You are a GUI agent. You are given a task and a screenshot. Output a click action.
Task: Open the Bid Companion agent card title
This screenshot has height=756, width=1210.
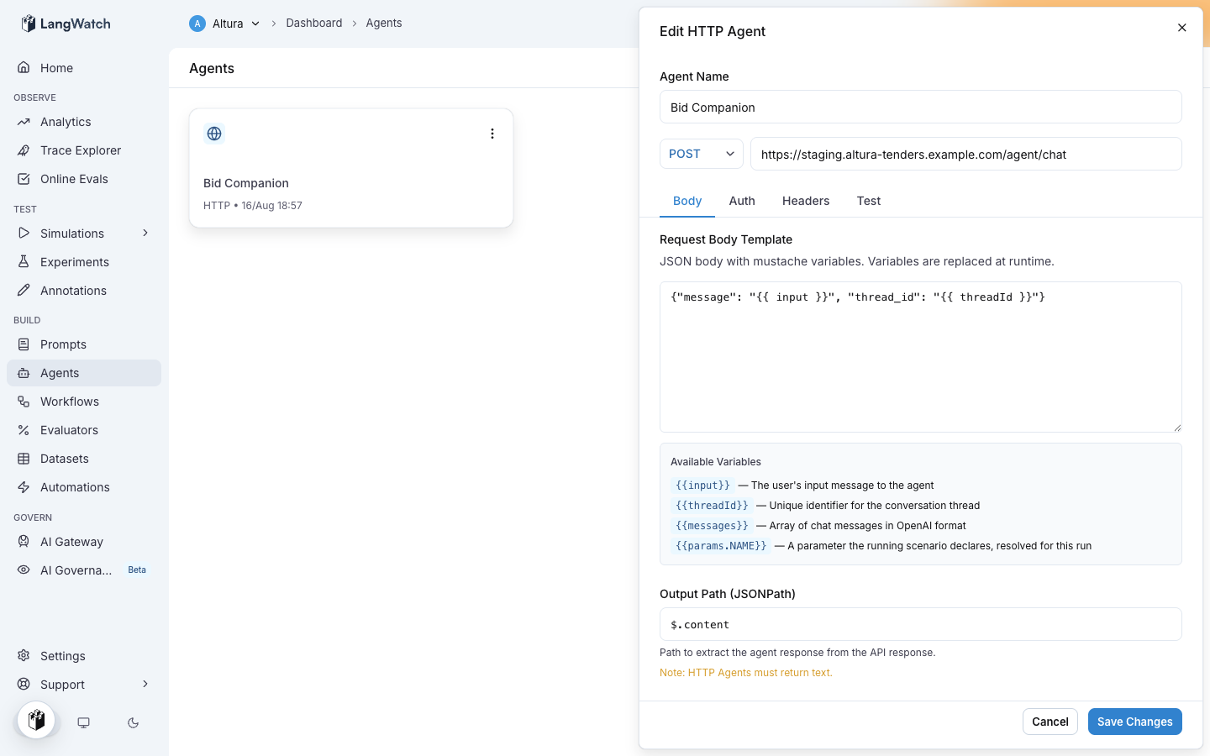pos(246,183)
